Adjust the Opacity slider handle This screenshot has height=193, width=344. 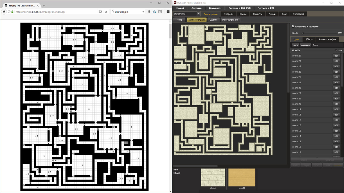336,50
